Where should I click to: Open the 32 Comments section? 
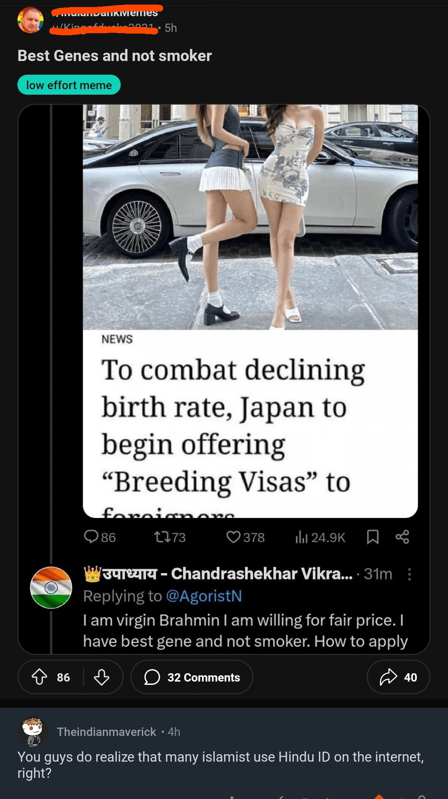pos(192,677)
